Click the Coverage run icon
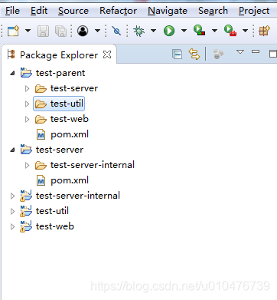The image size is (277, 300). coord(199,31)
